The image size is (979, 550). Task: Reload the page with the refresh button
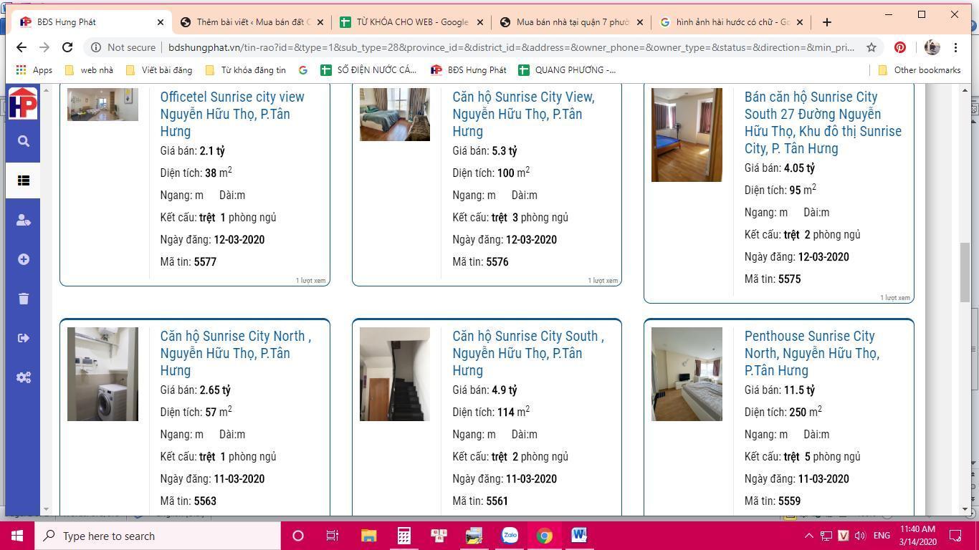[x=67, y=47]
